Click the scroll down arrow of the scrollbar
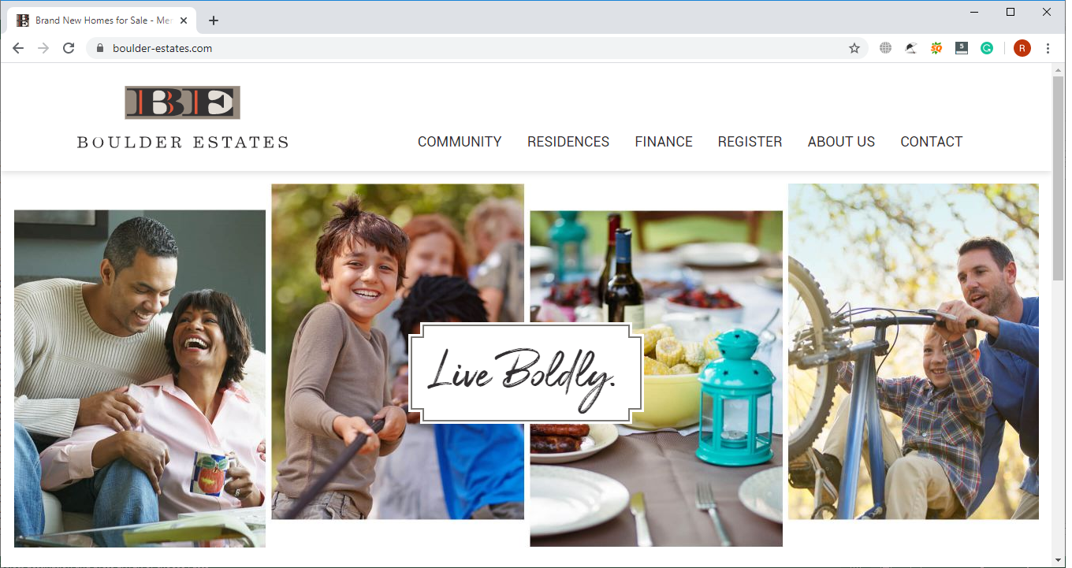This screenshot has width=1072, height=568. [x=1059, y=560]
